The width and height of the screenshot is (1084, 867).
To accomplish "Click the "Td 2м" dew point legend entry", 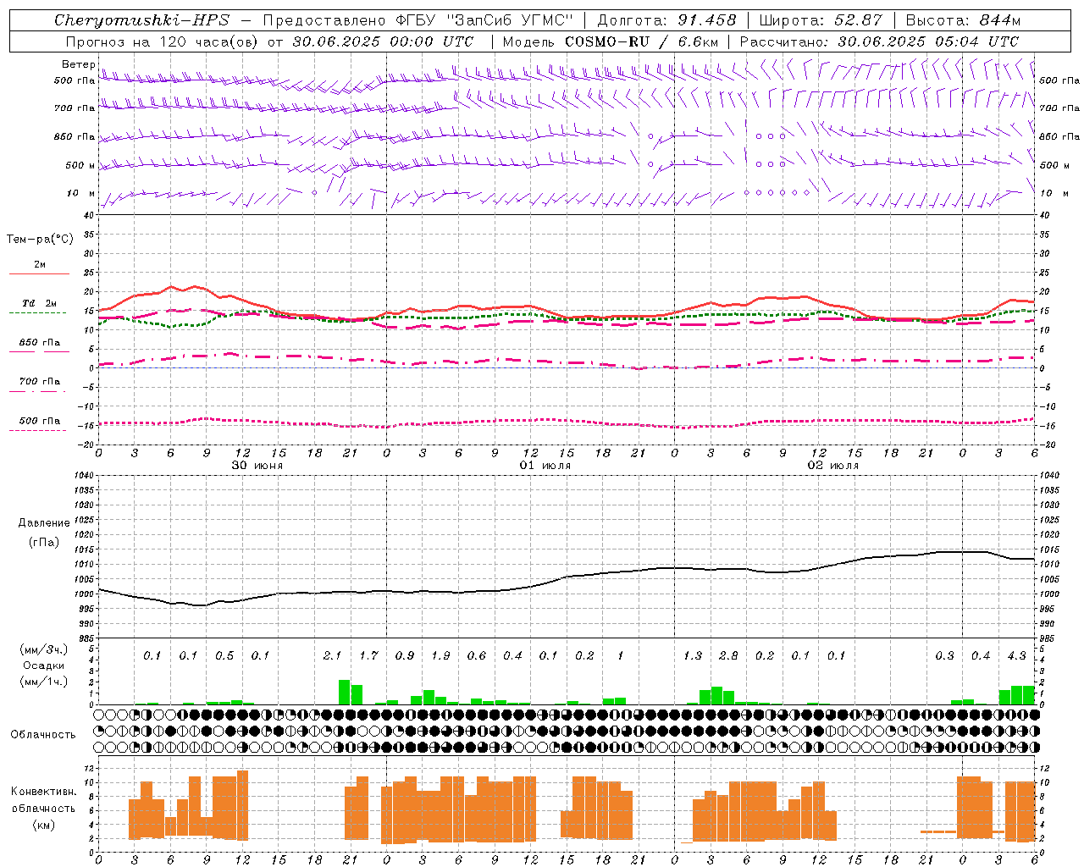I will point(40,303).
